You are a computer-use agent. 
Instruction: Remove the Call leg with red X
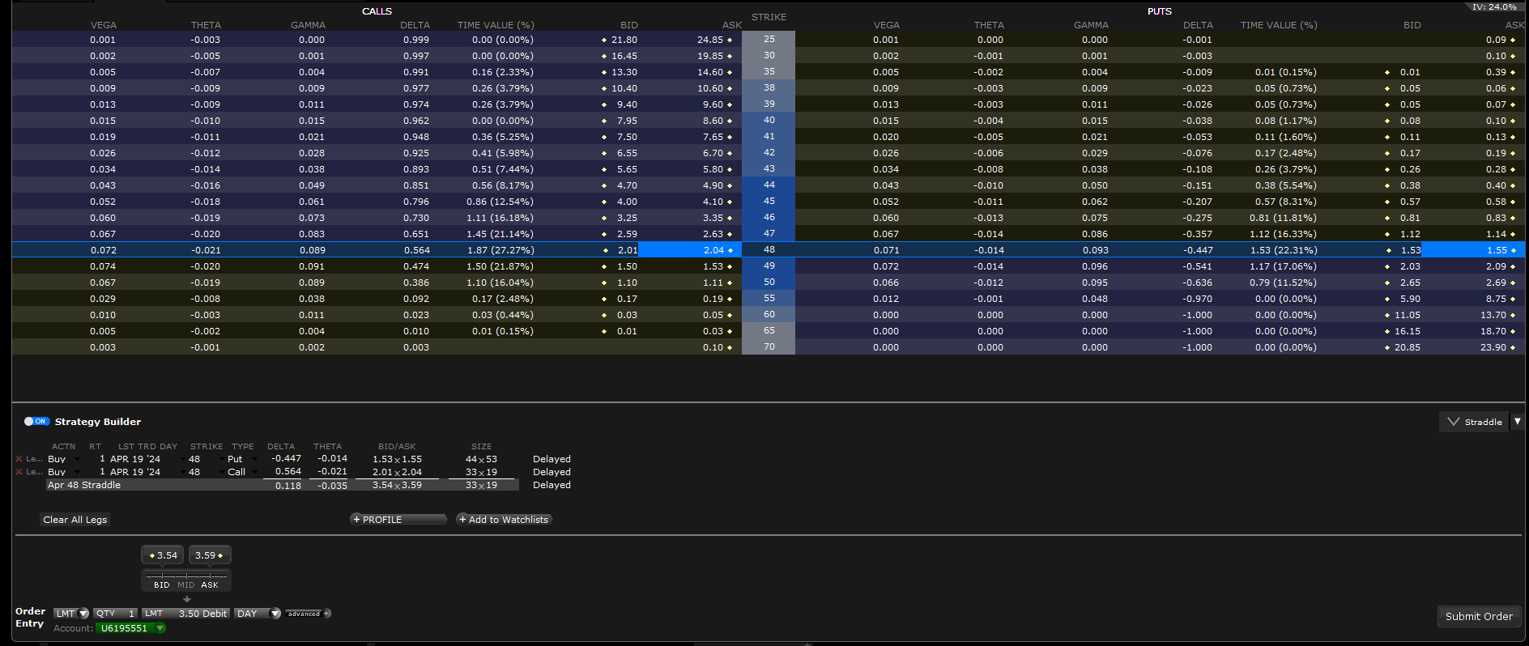click(19, 472)
